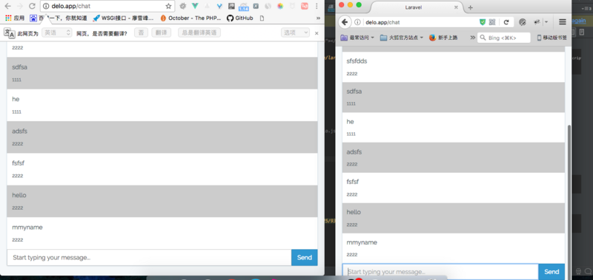
Task: Select the adsfs message in Firefox
Action: pyautogui.click(x=454, y=157)
